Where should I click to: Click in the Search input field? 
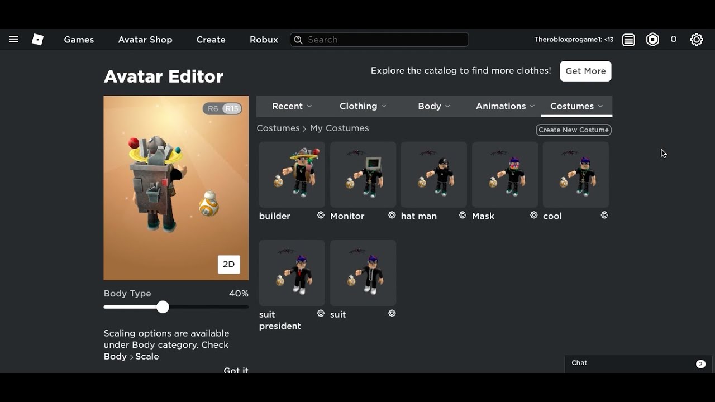(x=379, y=40)
